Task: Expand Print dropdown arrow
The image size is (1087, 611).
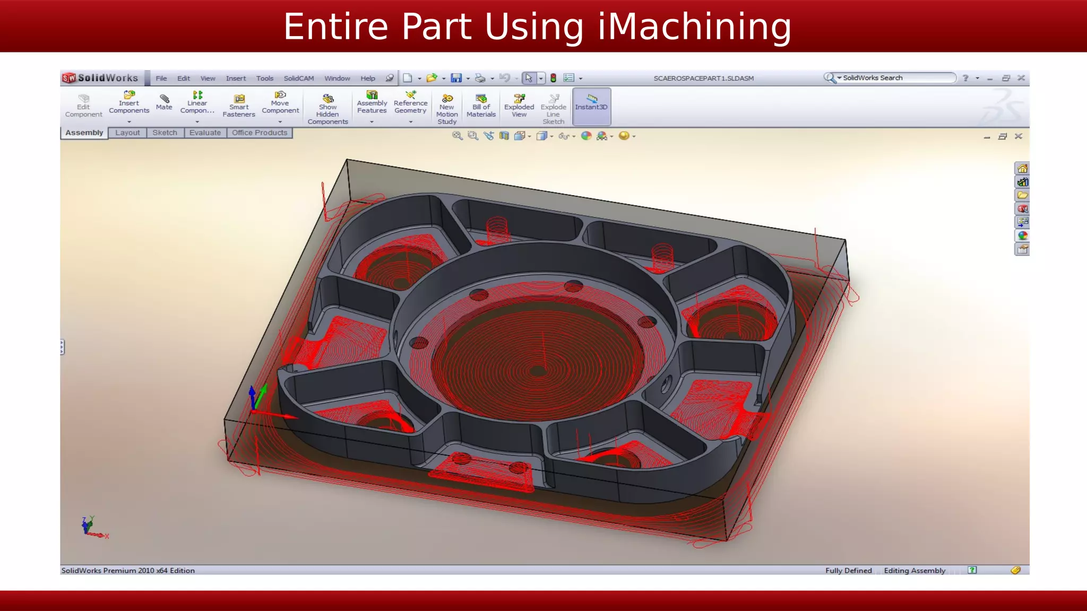Action: pos(492,78)
